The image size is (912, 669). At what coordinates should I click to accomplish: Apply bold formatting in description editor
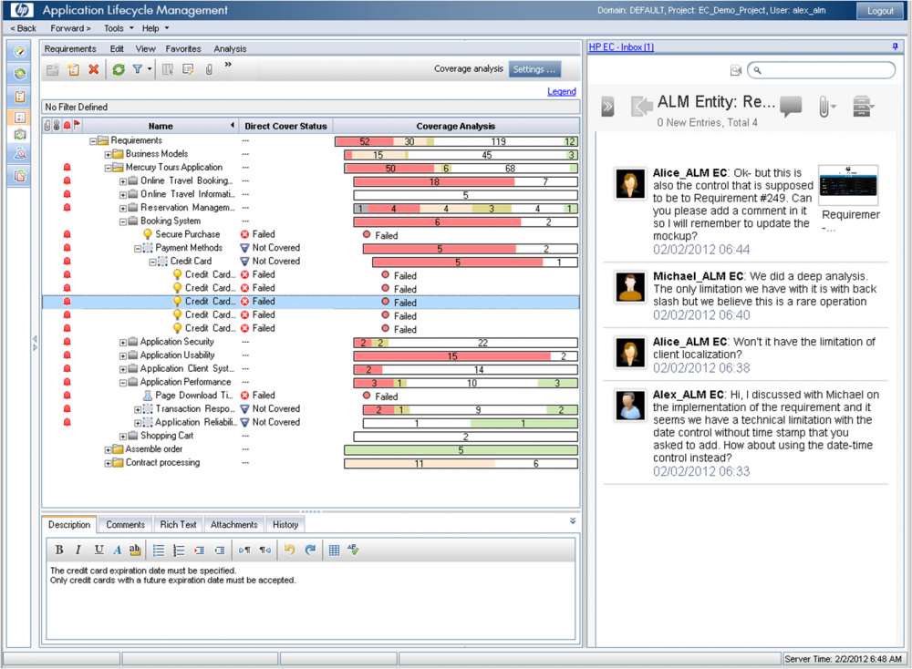pyautogui.click(x=58, y=550)
